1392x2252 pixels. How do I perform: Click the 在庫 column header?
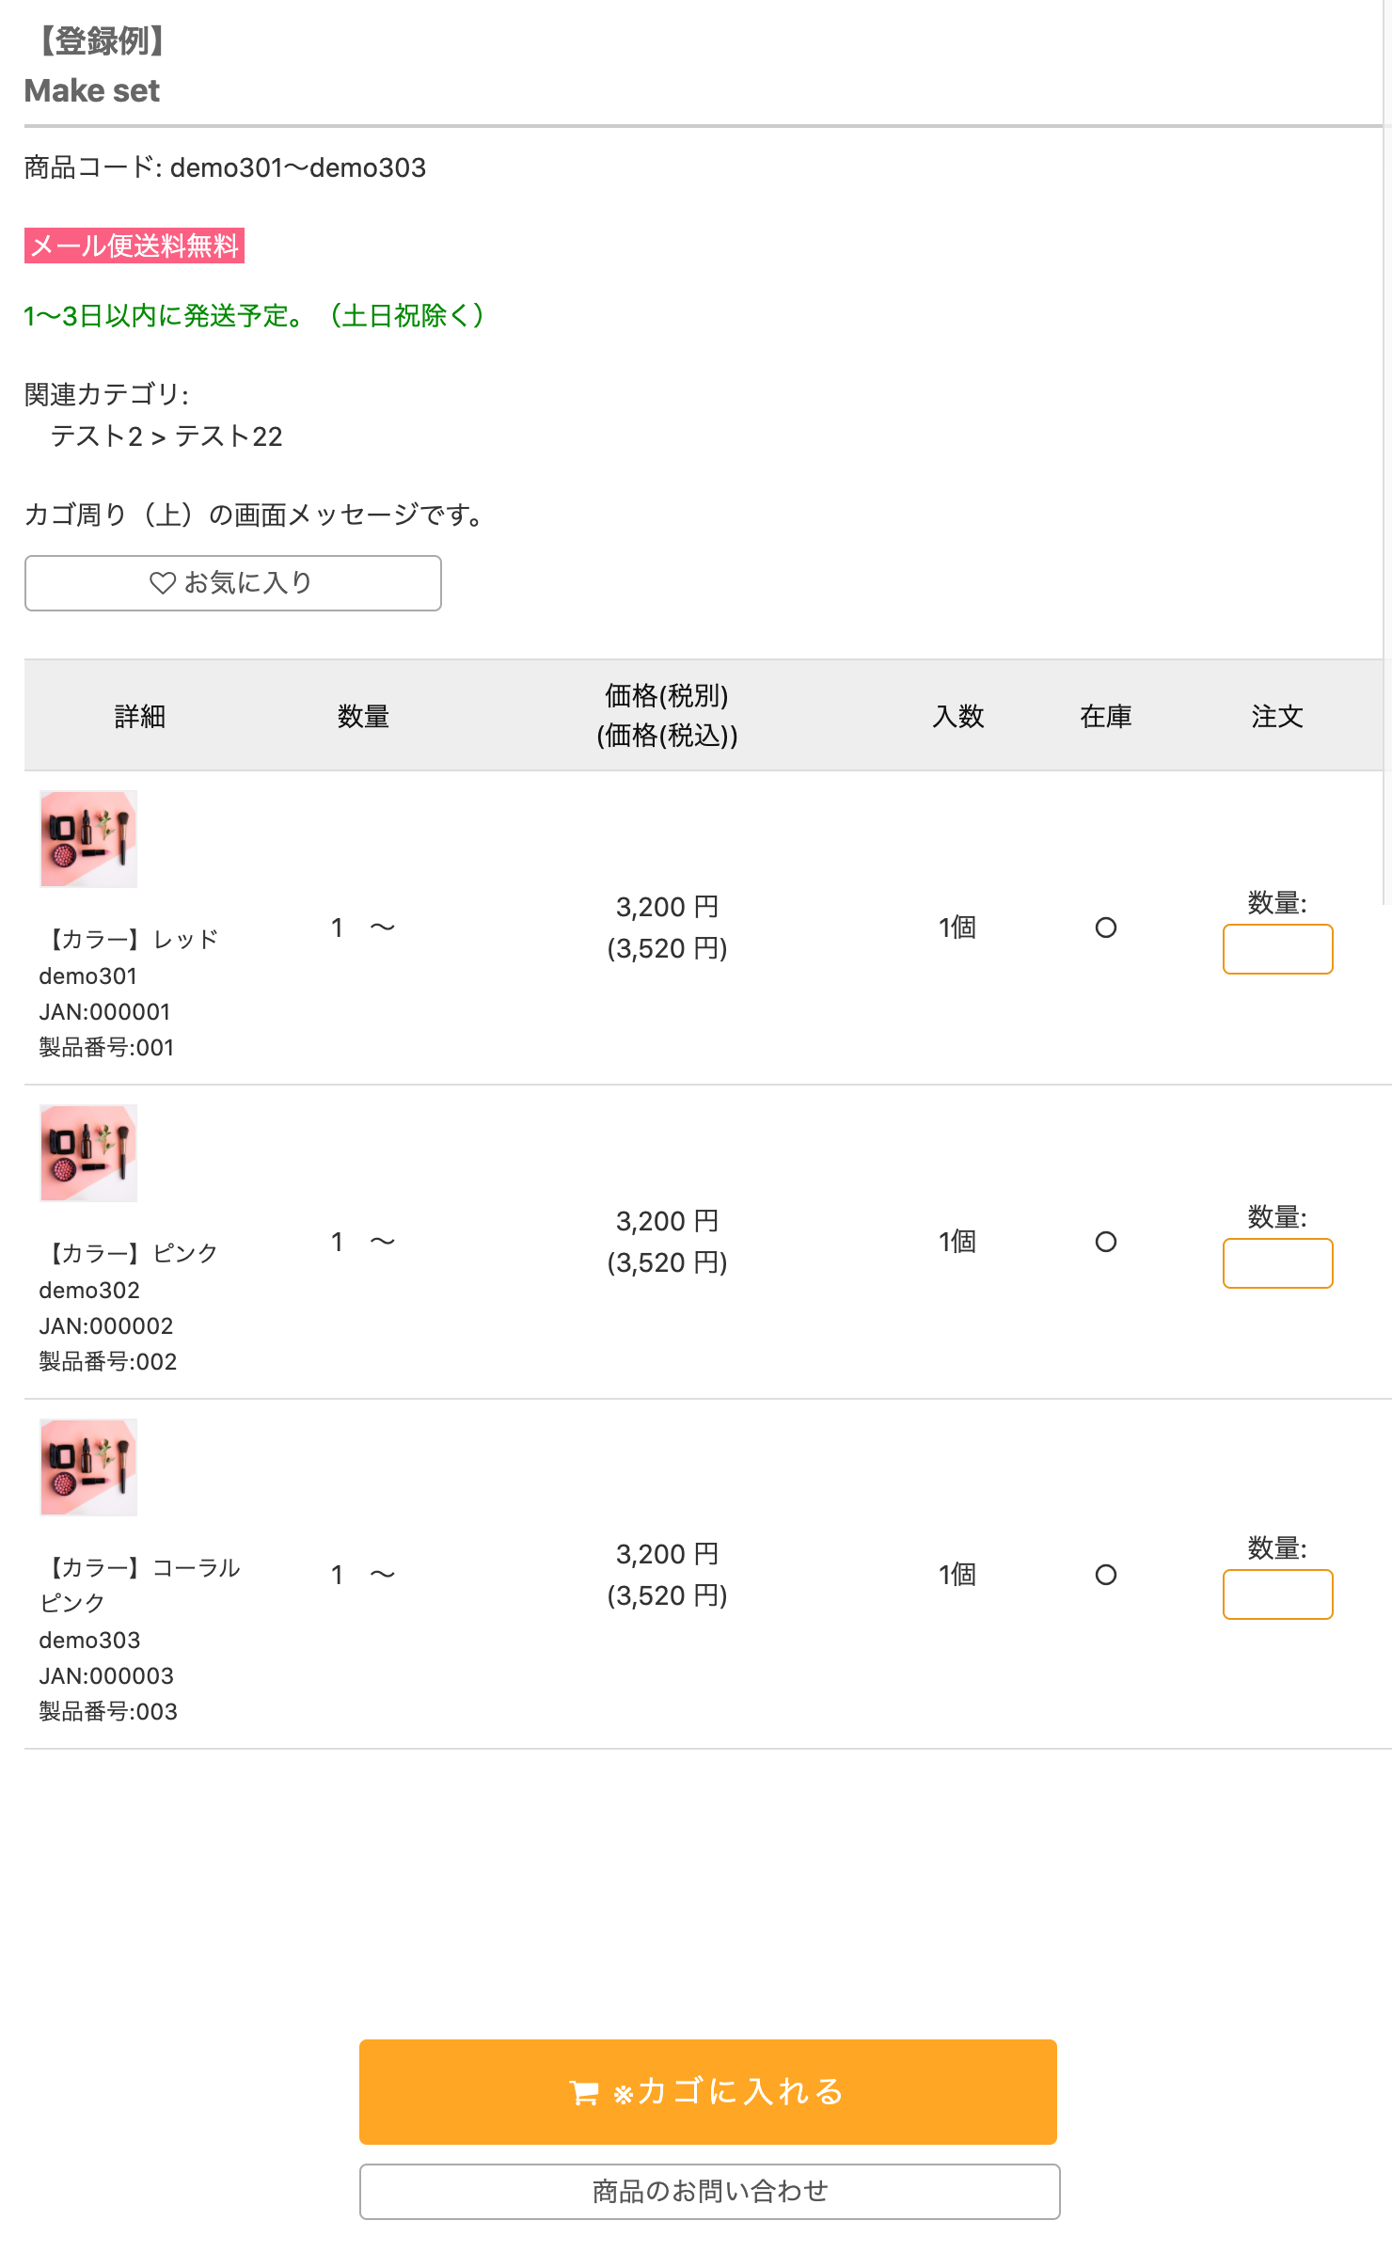pos(1105,717)
